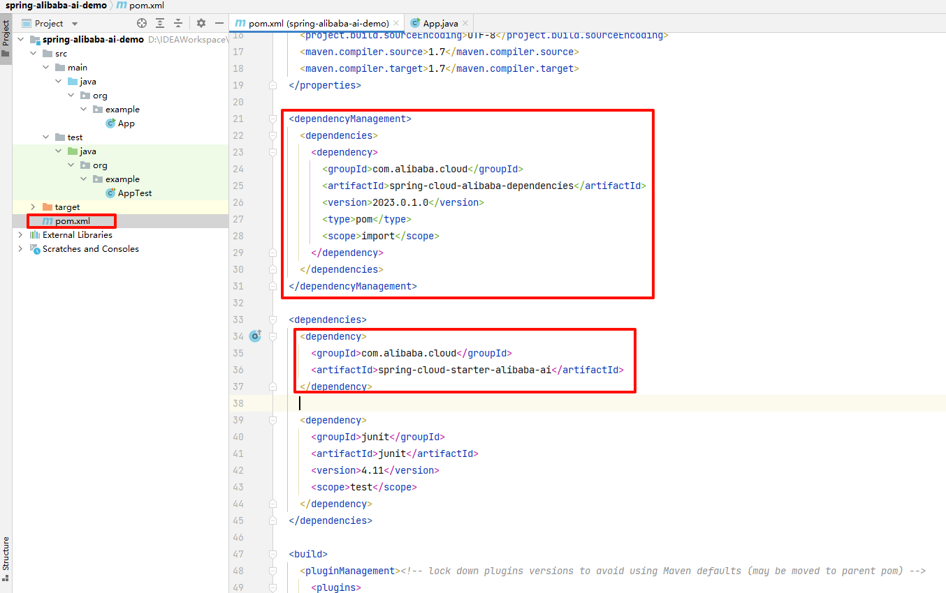Click the Expand All icon in Project panel

(x=160, y=23)
